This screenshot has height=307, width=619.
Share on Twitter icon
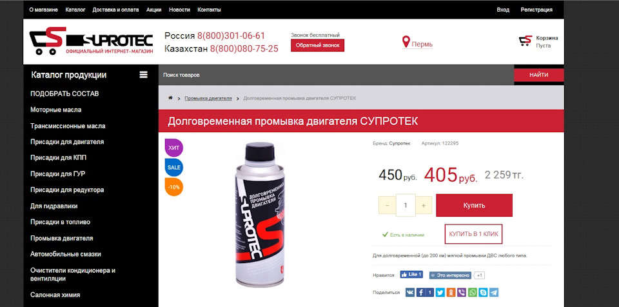pyautogui.click(x=440, y=292)
